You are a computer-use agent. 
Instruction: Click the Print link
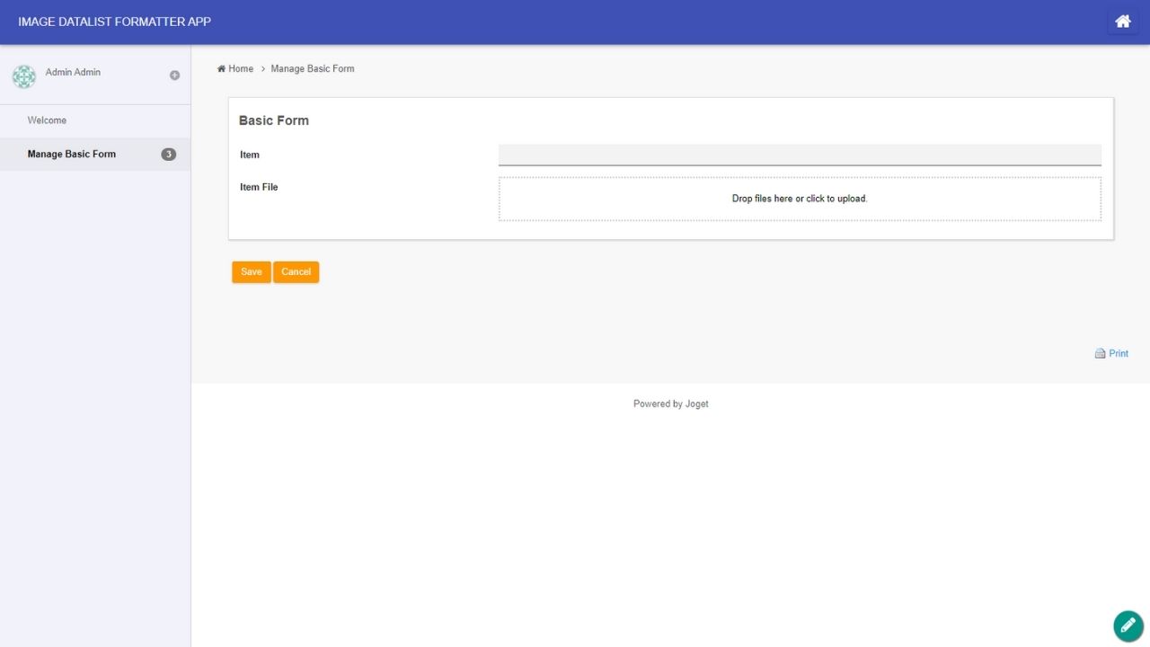pyautogui.click(x=1119, y=354)
